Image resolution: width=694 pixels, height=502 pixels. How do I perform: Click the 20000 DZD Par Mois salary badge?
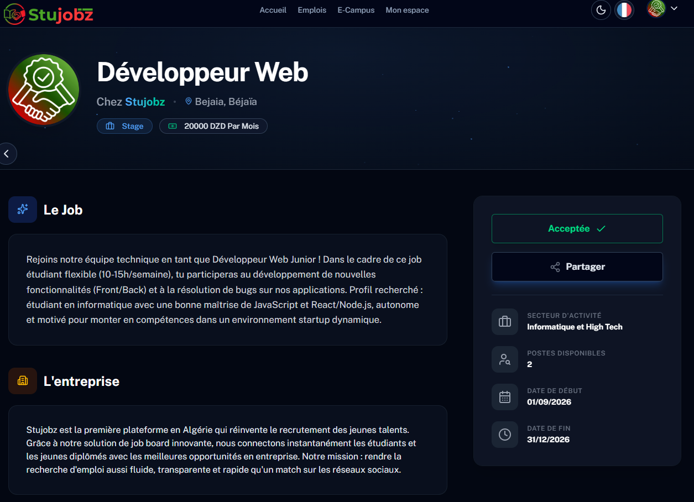[213, 126]
